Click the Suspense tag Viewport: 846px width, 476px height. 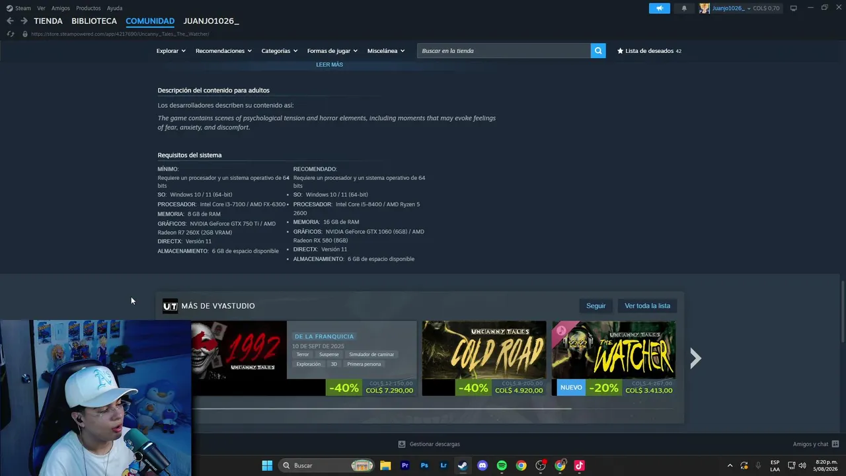328,354
